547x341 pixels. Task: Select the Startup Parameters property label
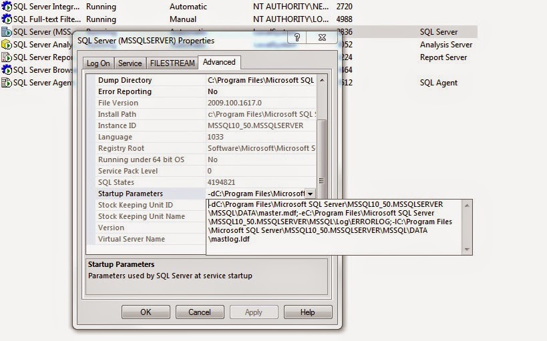coord(130,194)
